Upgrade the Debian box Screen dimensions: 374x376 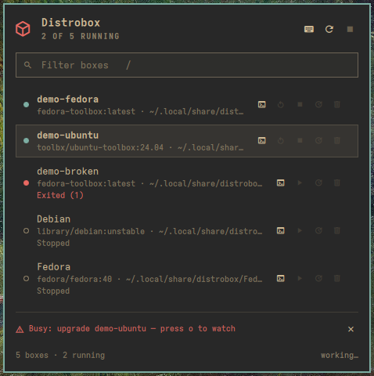point(318,230)
